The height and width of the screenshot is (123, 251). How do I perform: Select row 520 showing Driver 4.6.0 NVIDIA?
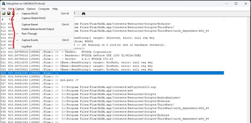coord(112,59)
